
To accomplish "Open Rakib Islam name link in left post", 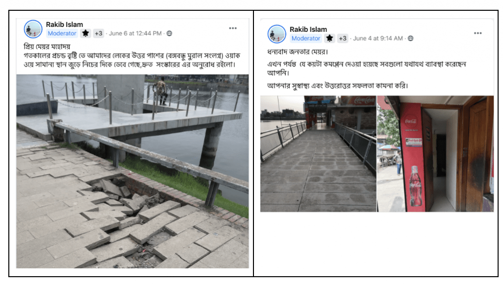I will click(x=64, y=25).
